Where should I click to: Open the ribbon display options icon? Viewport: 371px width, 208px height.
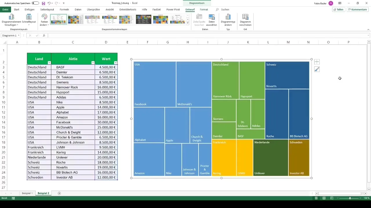(340, 3)
